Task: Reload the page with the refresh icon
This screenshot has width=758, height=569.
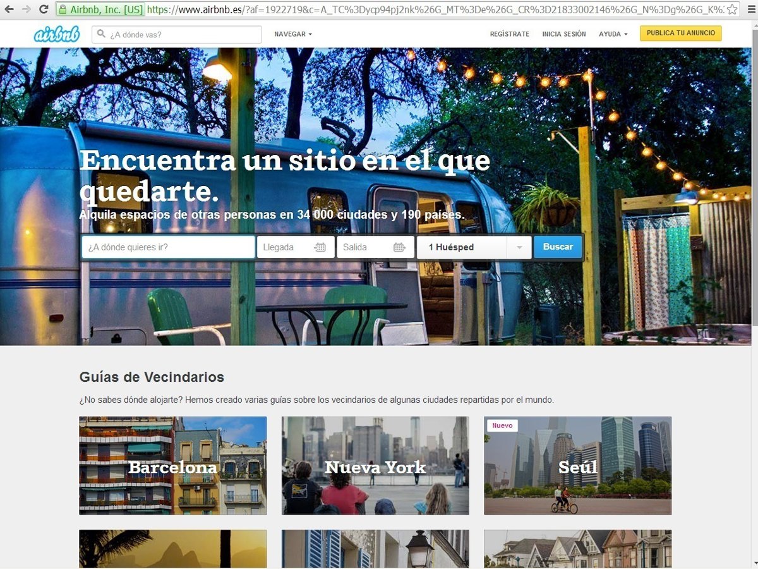Action: tap(44, 9)
